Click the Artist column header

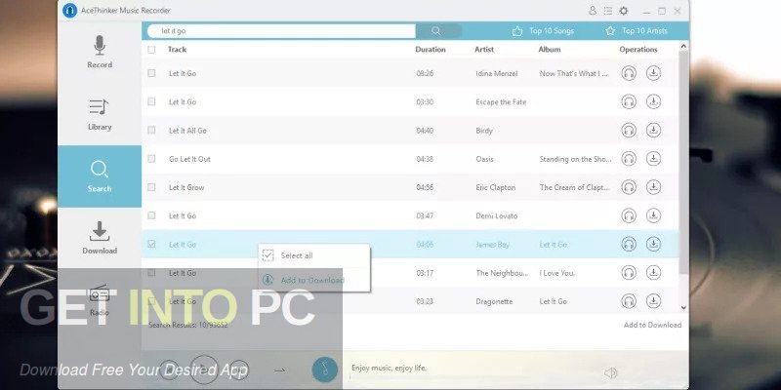point(484,50)
